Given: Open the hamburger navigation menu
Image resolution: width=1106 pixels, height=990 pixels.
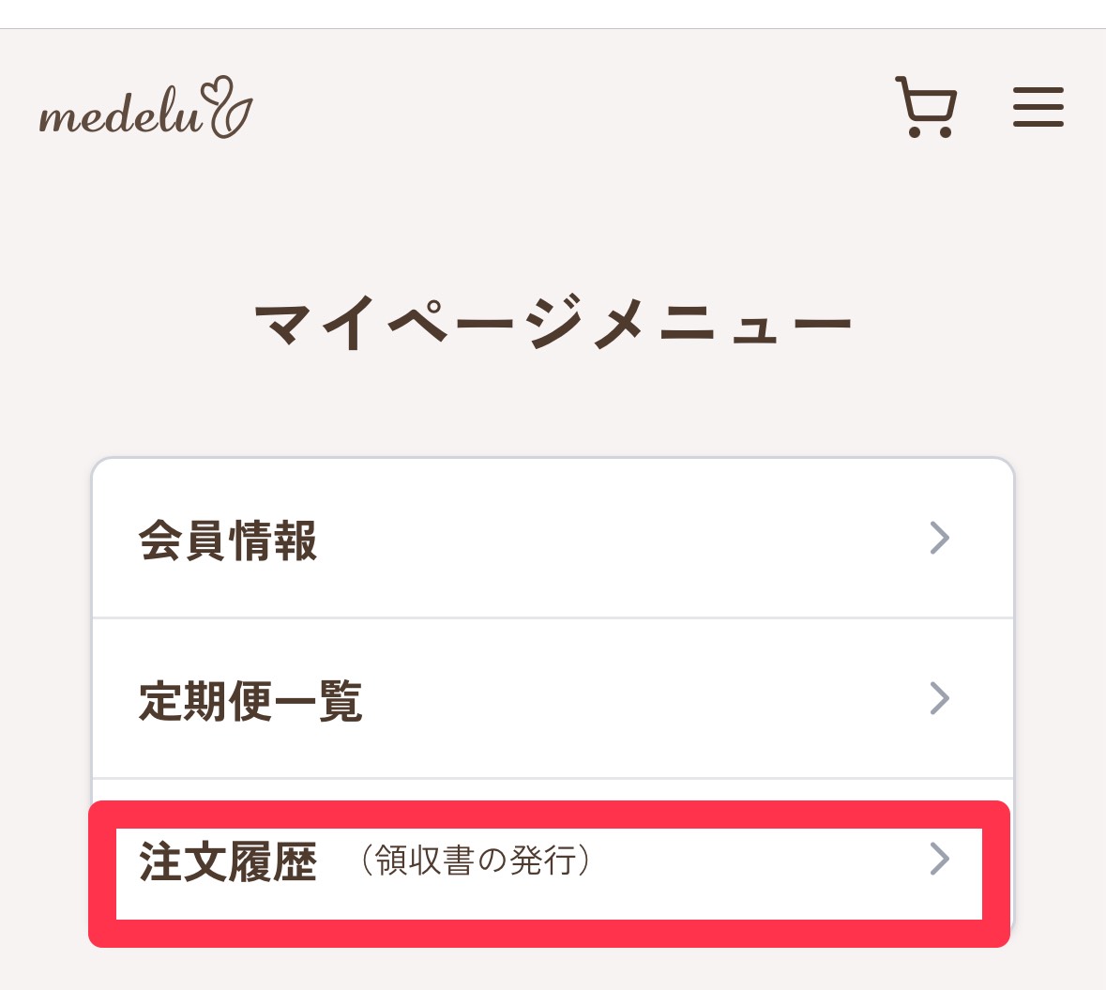Looking at the screenshot, I should pos(1038,107).
